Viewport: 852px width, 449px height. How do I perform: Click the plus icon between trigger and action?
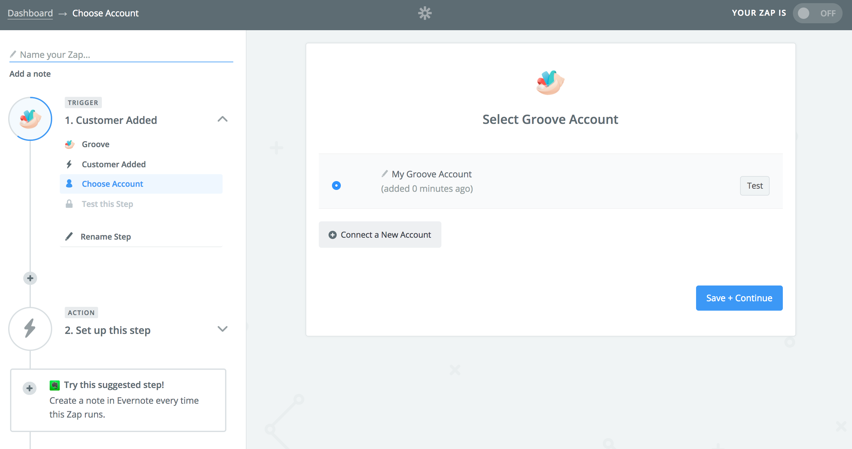pos(30,278)
